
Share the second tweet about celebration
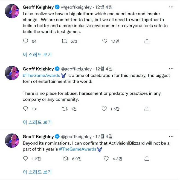point(147,109)
